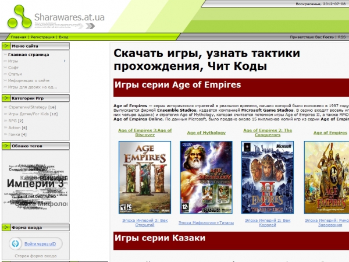Expand the Игры submenu arrow
The height and width of the screenshot is (262, 349).
(x=65, y=61)
